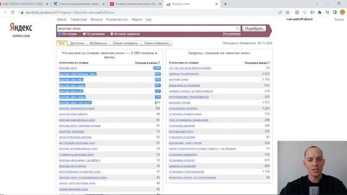The width and height of the screenshot is (347, 195).
Task: Open 'стоимость монтажа окон' query link
Action: pos(76,154)
